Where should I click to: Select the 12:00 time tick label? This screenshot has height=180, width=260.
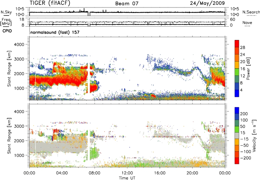point(127,173)
